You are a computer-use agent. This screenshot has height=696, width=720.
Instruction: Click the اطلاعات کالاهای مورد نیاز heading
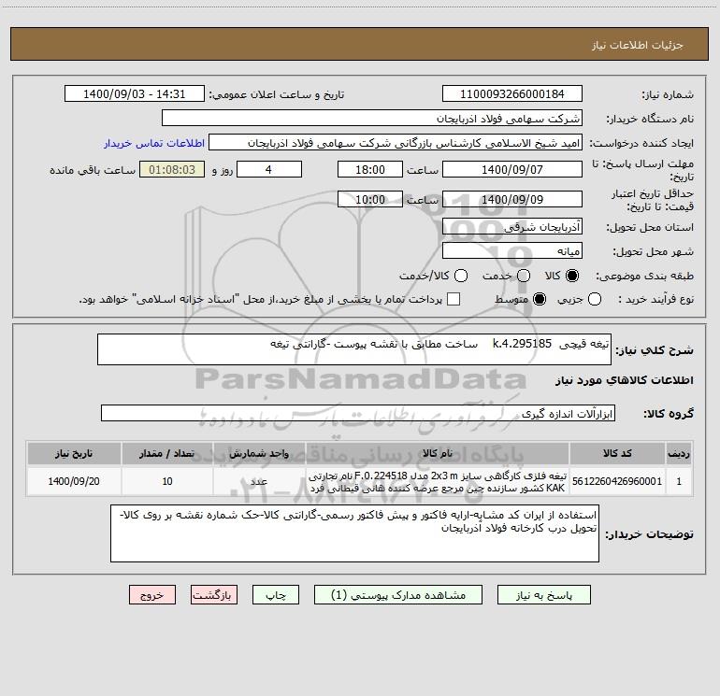click(625, 380)
